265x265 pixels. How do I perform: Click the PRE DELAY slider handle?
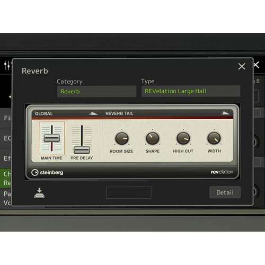tap(82, 150)
